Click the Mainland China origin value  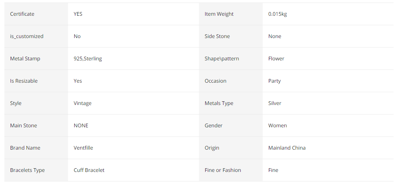coord(287,148)
